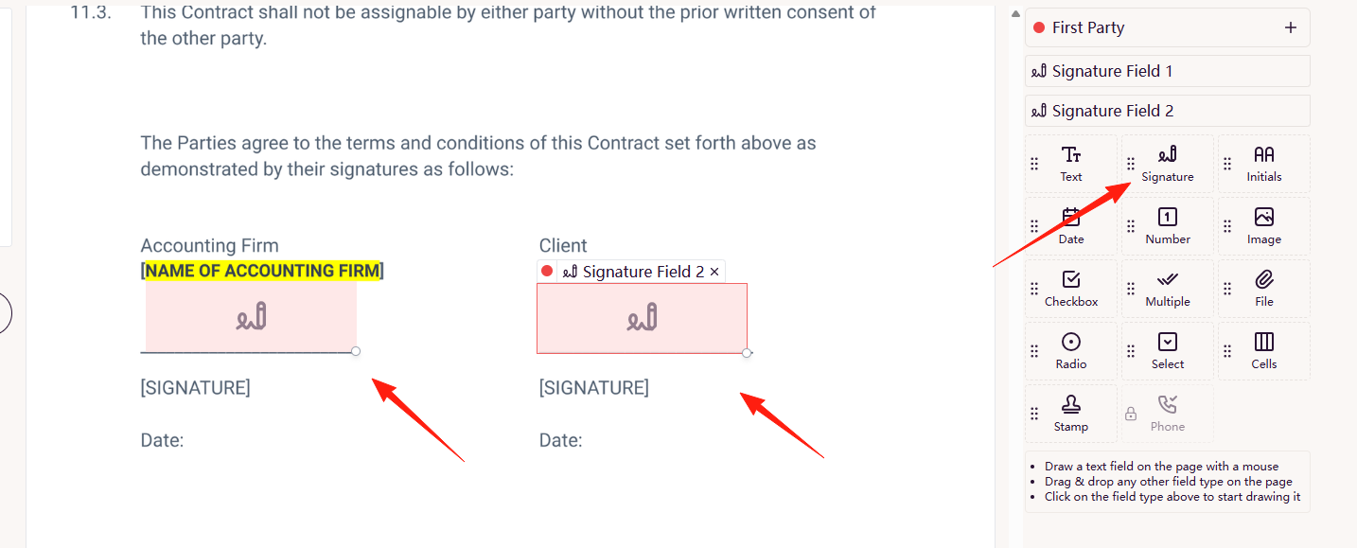Pick the Date field tool
Screen dimensions: 1357x548
(x=1071, y=226)
